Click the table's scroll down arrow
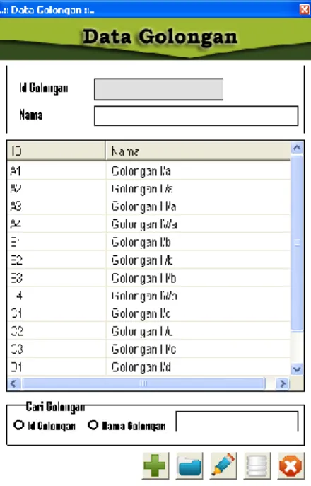This screenshot has height=486, width=311. tap(297, 369)
